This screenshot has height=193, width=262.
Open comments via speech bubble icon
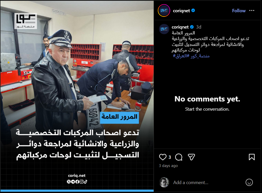[x=179, y=157]
